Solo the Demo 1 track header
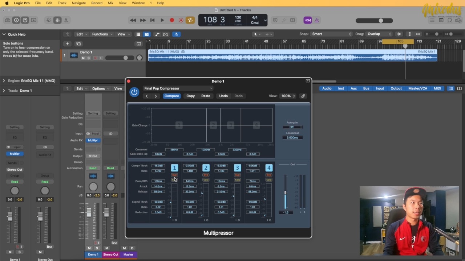 click(88, 58)
